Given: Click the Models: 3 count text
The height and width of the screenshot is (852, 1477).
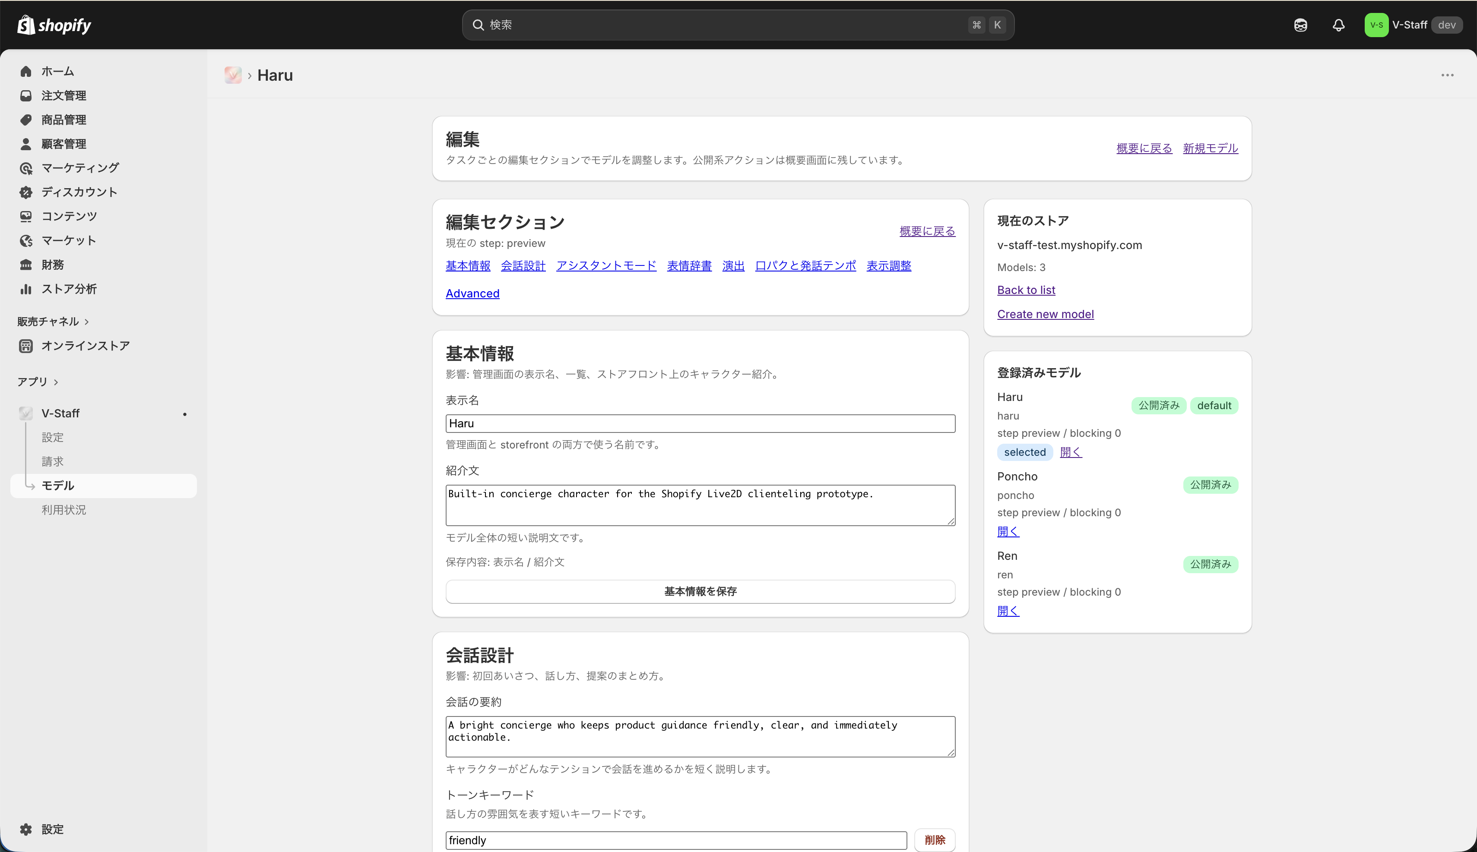Looking at the screenshot, I should 1021,268.
